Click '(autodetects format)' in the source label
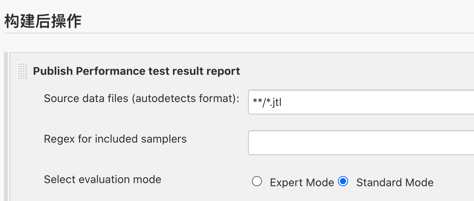 tap(185, 99)
